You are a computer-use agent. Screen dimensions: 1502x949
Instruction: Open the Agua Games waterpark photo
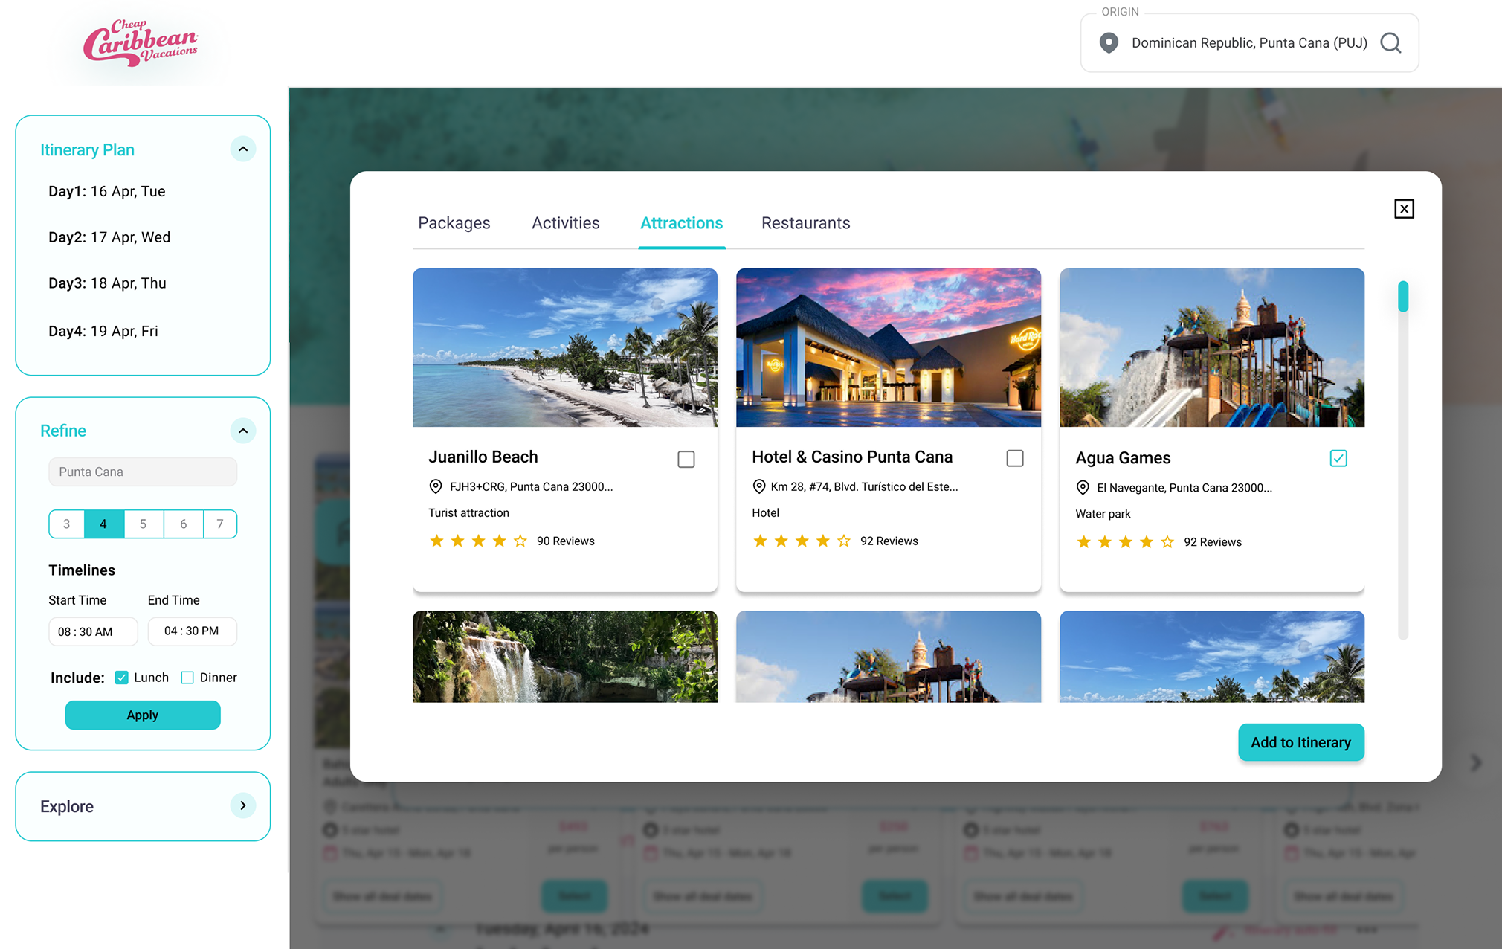1212,347
